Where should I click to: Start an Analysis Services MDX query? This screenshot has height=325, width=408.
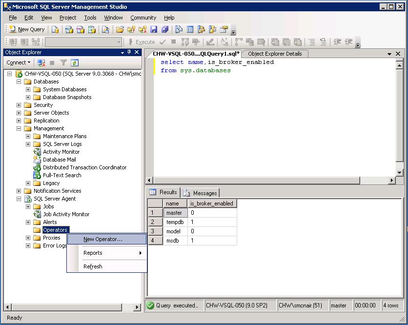pyautogui.click(x=69, y=29)
